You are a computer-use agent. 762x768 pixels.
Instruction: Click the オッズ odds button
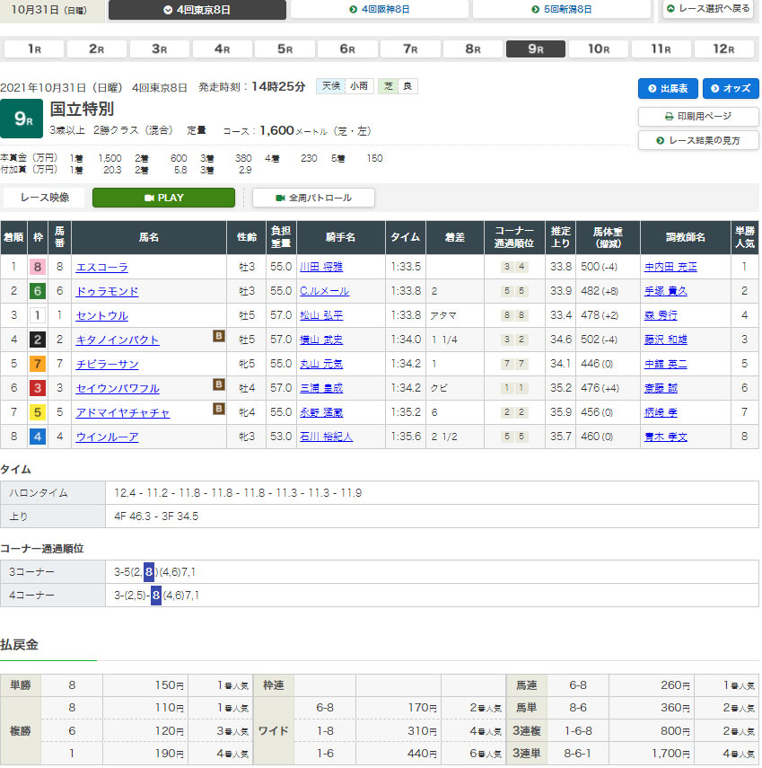coord(731,88)
